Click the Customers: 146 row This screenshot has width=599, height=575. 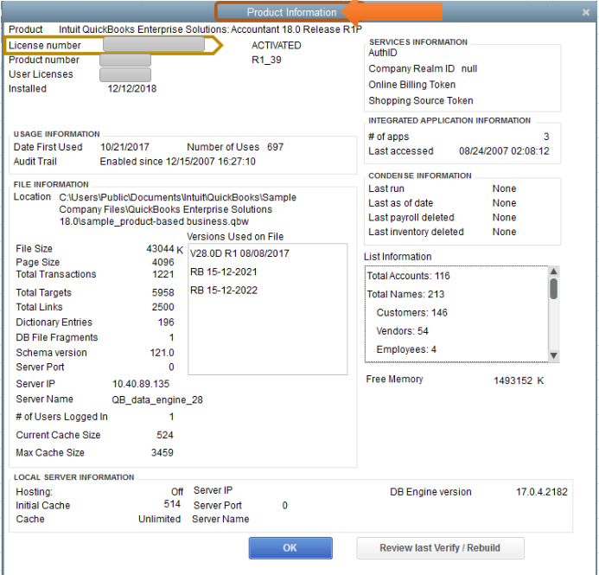tap(411, 312)
